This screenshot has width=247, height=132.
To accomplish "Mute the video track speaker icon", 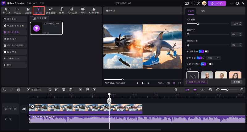I will point(15,109).
